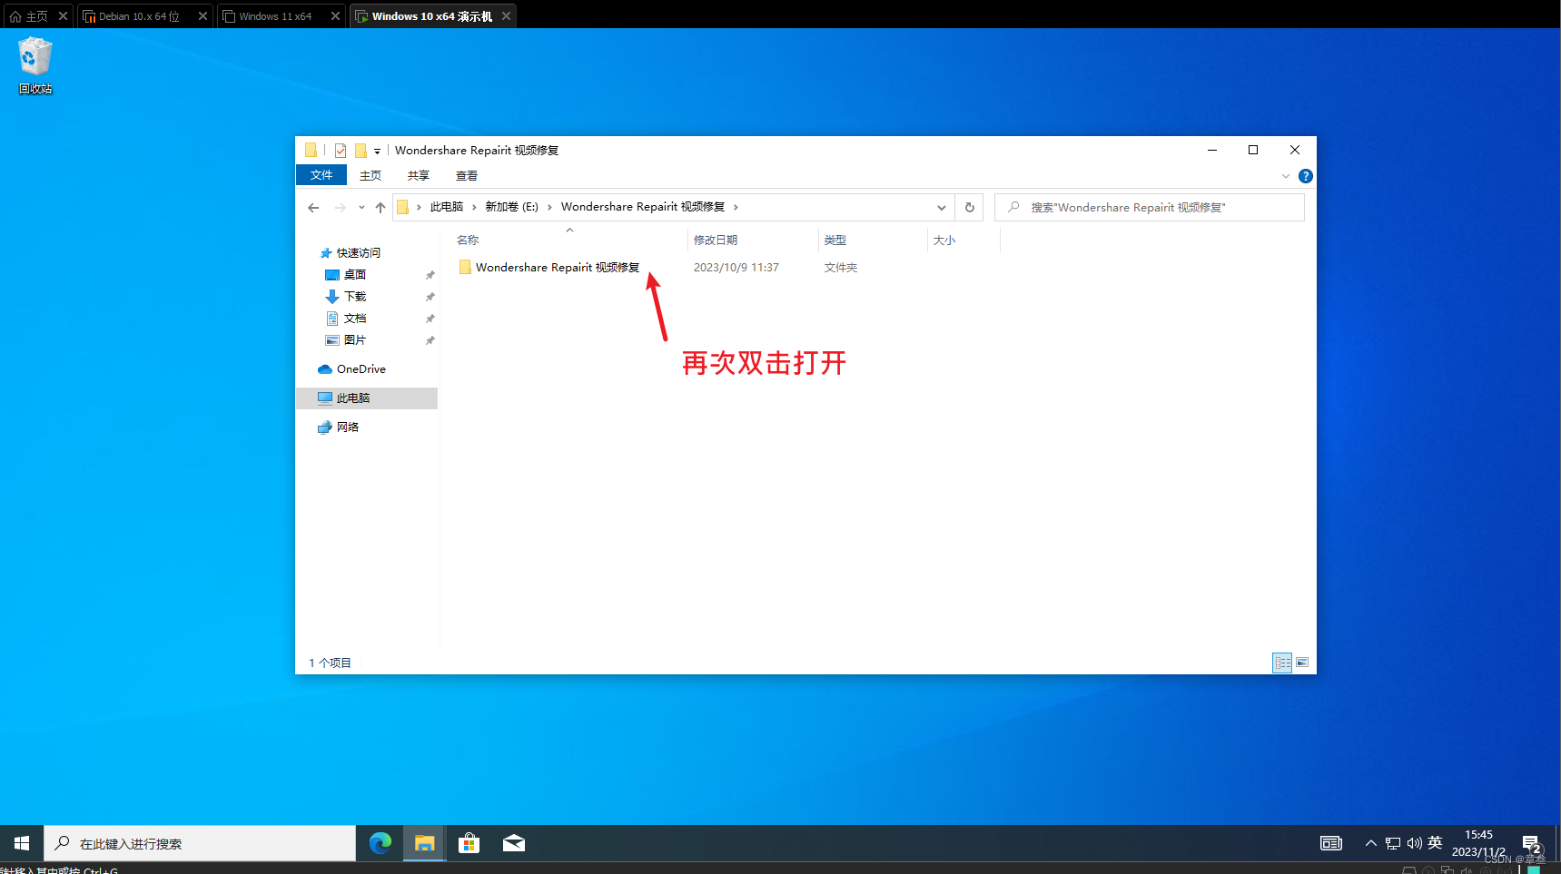The image size is (1561, 874).
Task: Click This PC in the address breadcrumb
Action: click(447, 207)
